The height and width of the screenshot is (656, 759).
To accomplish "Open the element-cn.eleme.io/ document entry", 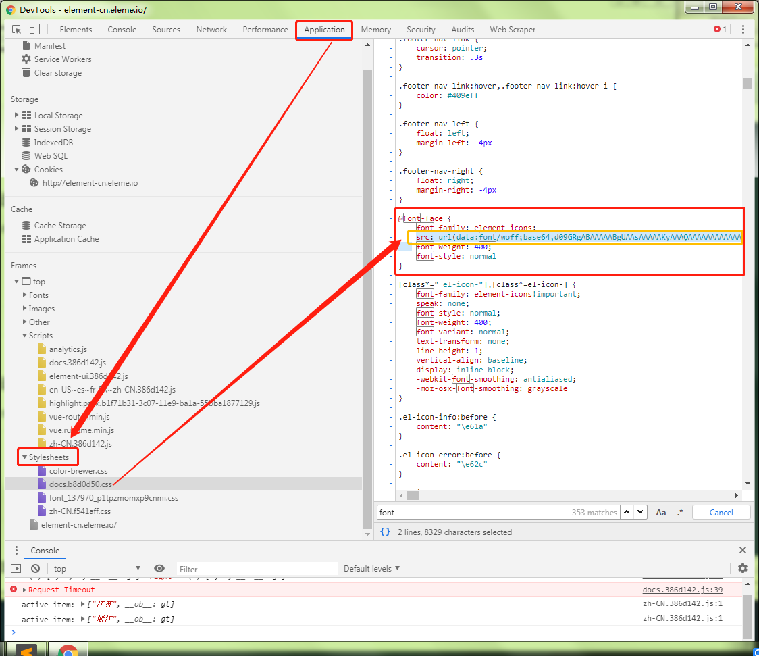I will 79,525.
